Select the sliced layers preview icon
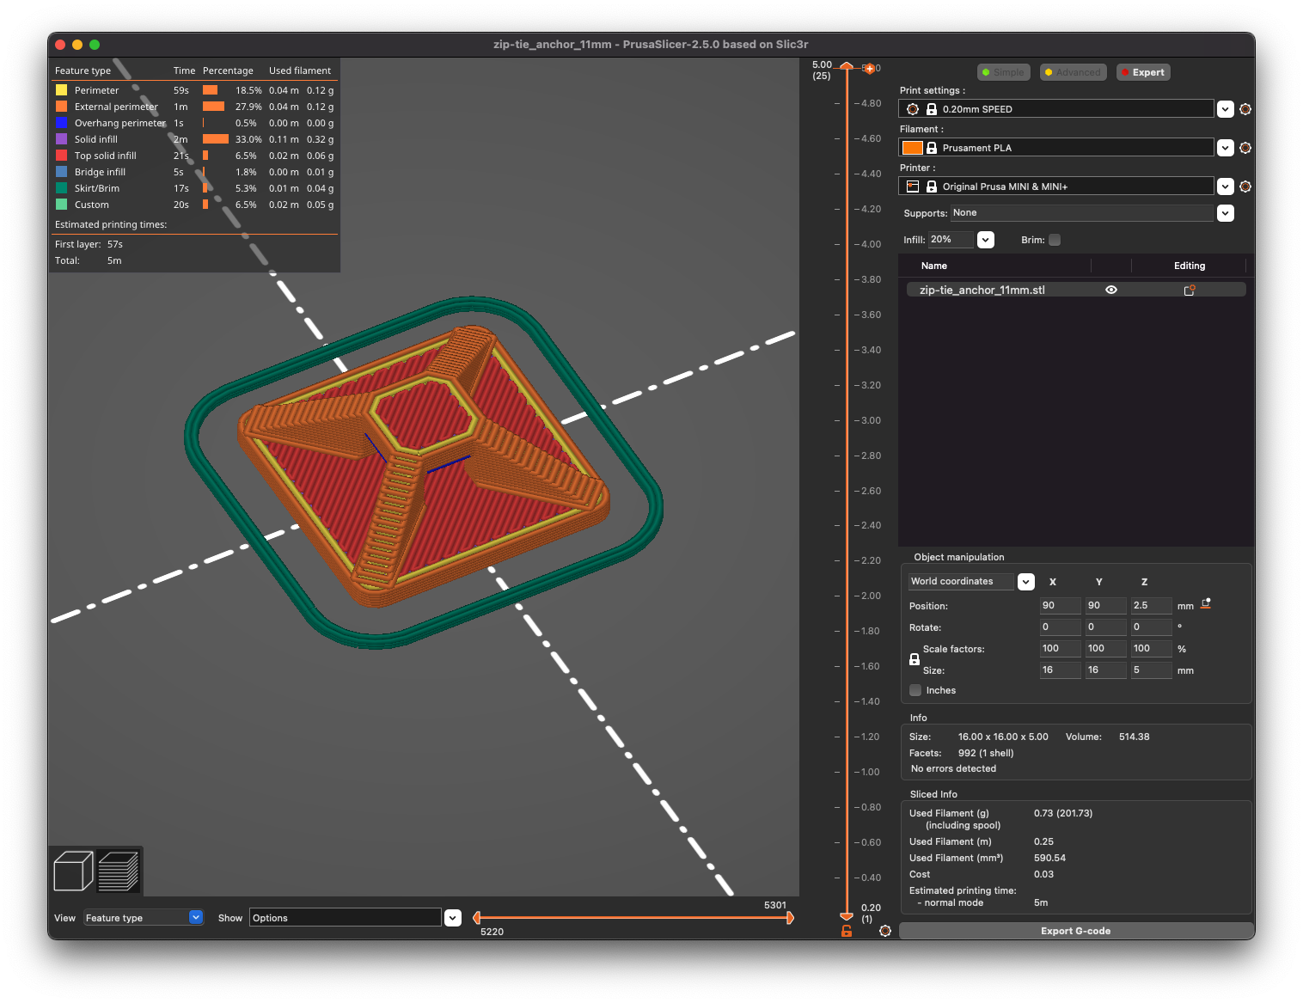Screen dimensions: 1303x1003 tap(118, 871)
